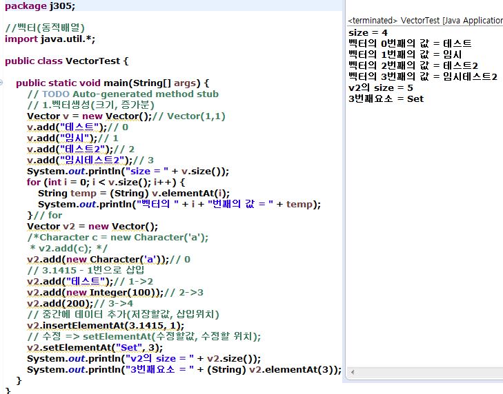This screenshot has width=503, height=394.
Task: Click the "TODO Auto-generated method stub" comment
Action: tap(123, 94)
